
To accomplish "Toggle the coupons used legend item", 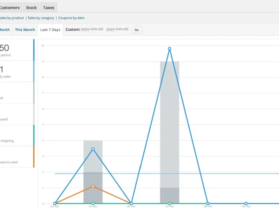I will [x=17, y=157].
